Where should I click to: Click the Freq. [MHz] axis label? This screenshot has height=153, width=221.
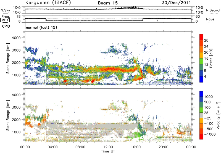click(5, 19)
